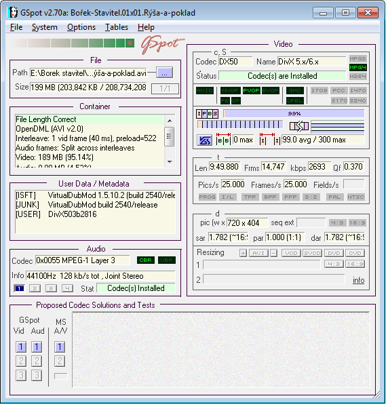Select GSpot Vid test 2
This screenshot has height=411, width=388.
(x=21, y=361)
